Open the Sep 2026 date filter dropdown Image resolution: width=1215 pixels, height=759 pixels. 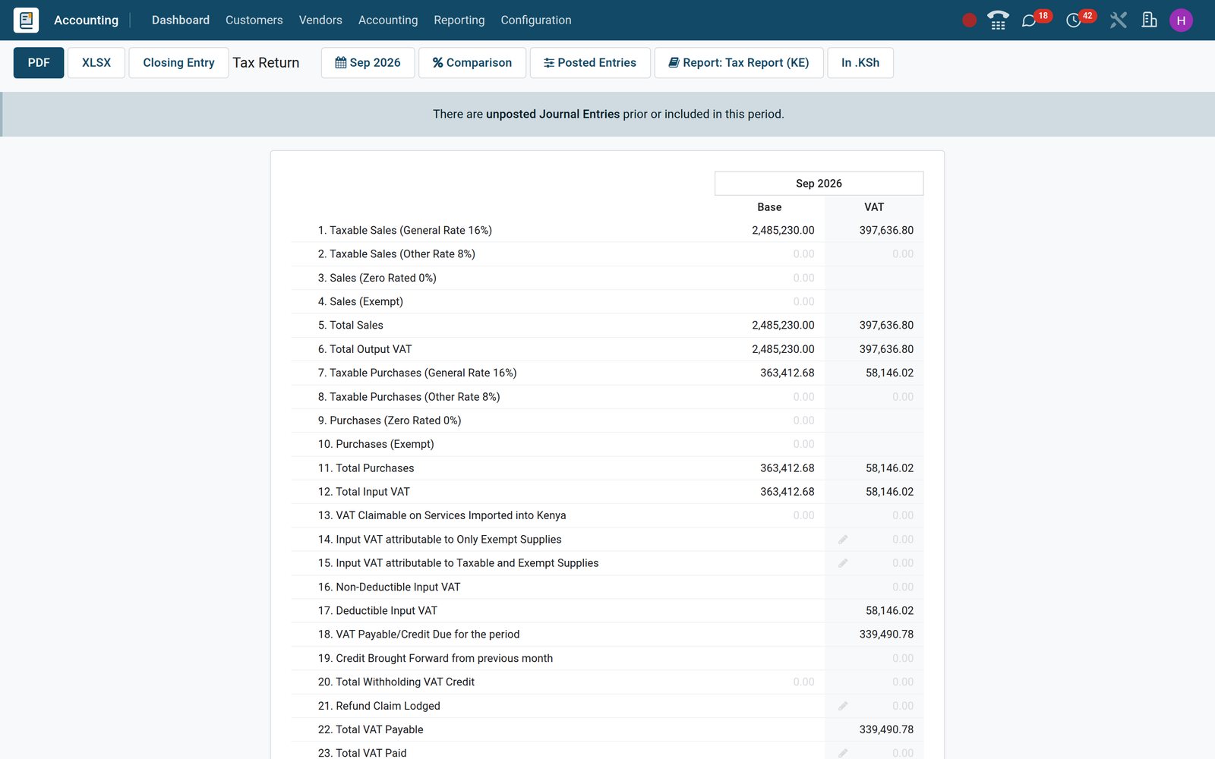click(x=368, y=63)
